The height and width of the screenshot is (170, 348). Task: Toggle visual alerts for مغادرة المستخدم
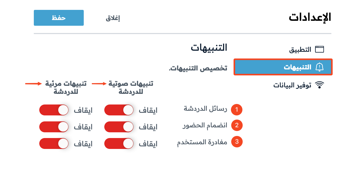tap(54, 143)
